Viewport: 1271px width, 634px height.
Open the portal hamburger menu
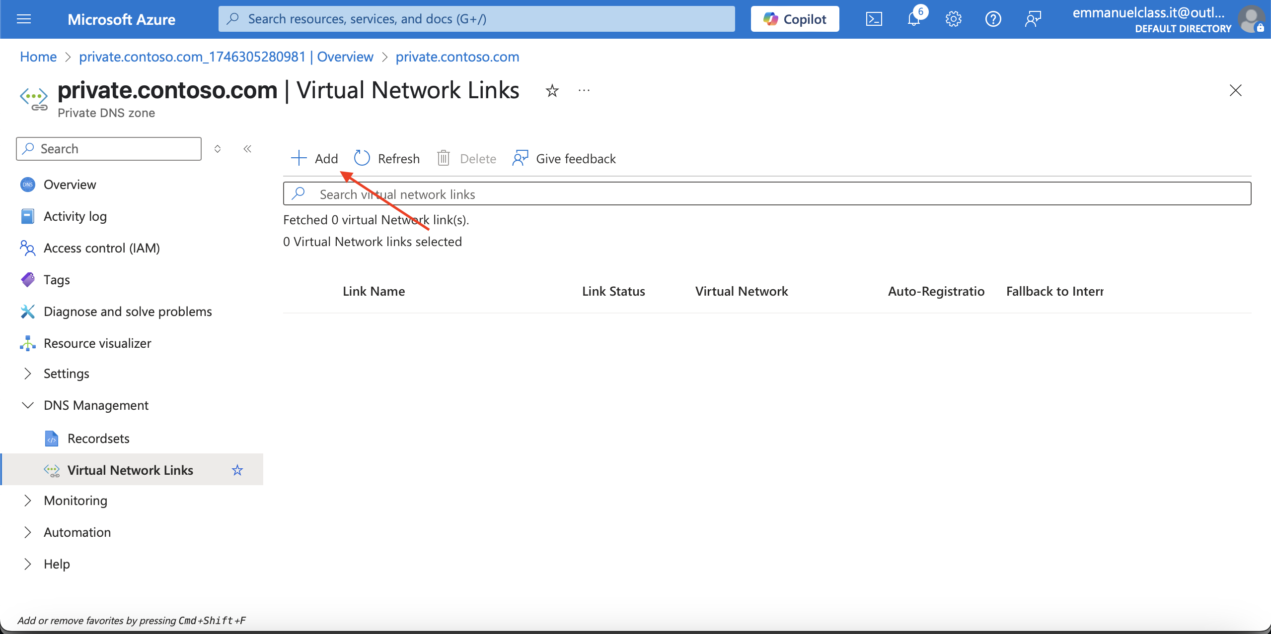(x=24, y=19)
